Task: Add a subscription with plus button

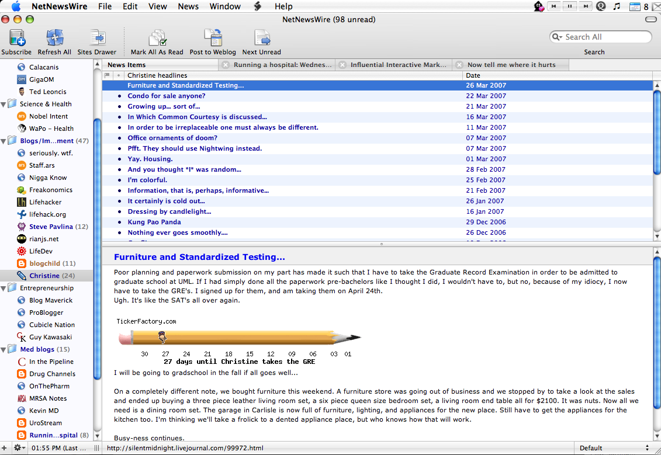Action: coord(4,448)
